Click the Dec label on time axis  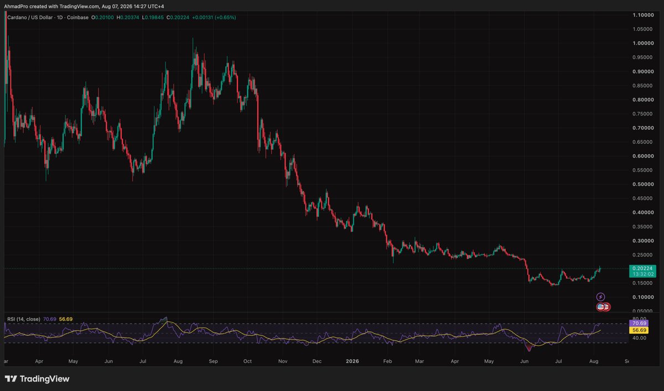[x=317, y=361]
